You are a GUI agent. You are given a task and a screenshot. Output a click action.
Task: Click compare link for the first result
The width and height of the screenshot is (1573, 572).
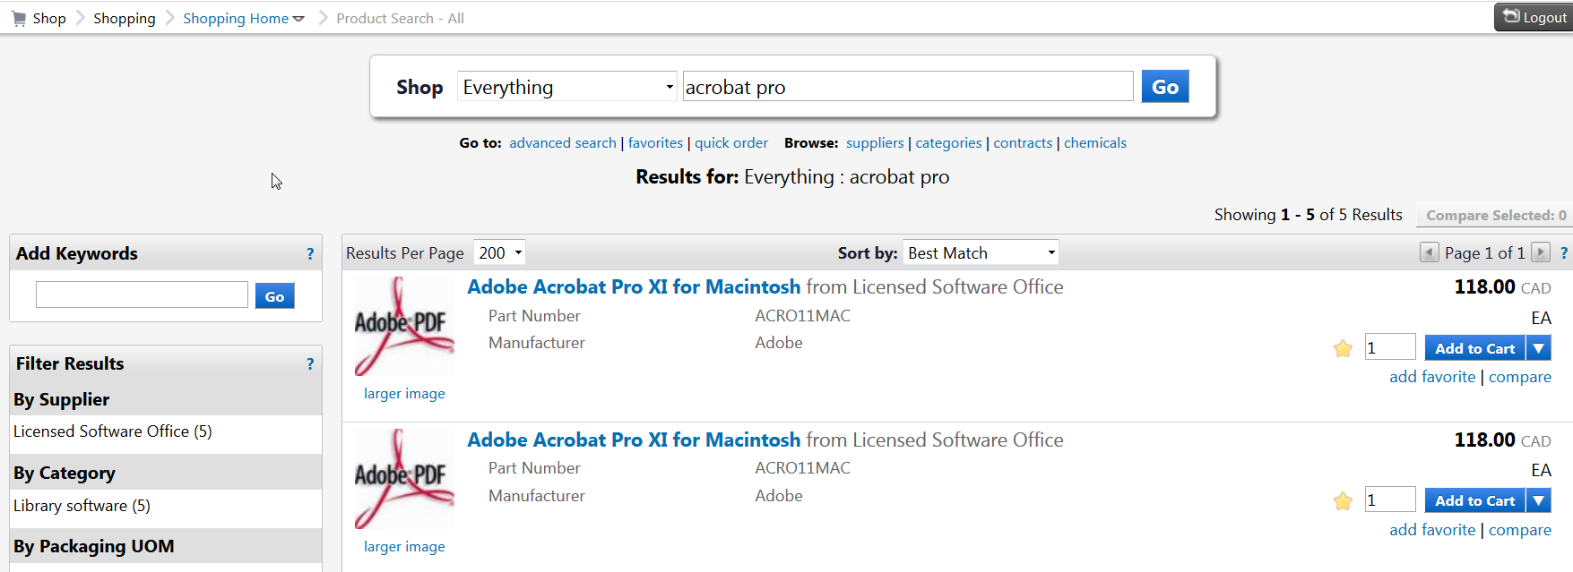1519,377
